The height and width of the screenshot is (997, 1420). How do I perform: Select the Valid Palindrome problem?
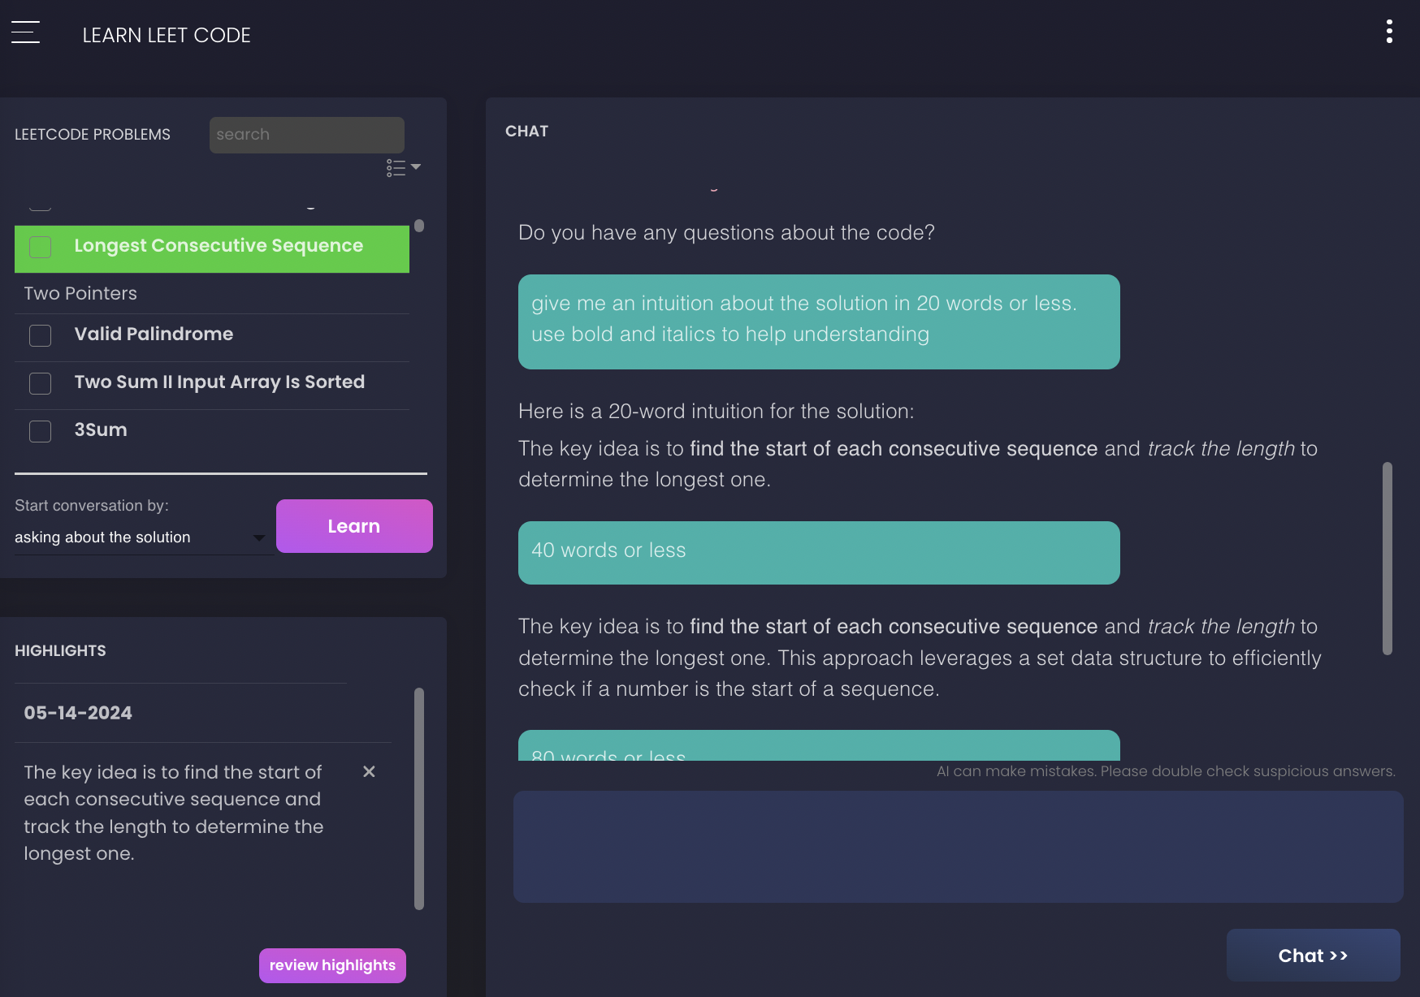coord(154,334)
